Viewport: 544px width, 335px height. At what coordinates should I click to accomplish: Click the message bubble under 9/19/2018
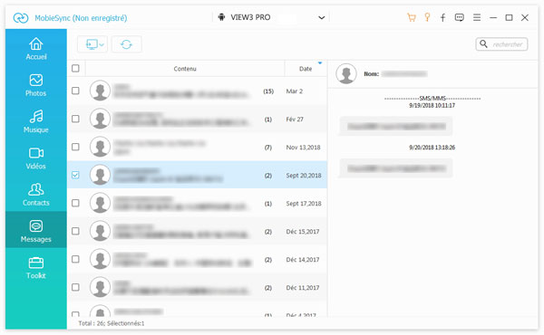tap(396, 126)
